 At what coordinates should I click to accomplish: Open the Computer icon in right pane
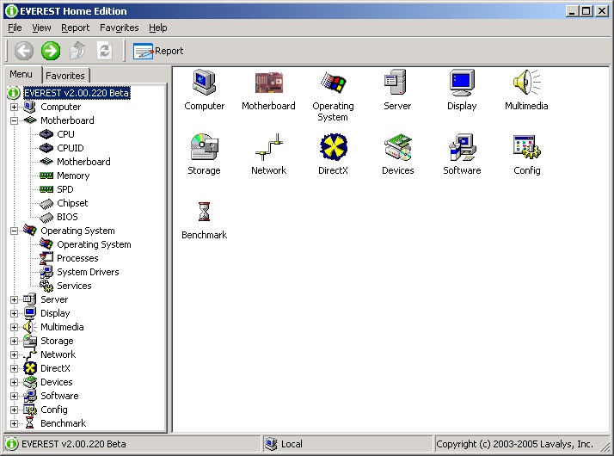pos(204,83)
